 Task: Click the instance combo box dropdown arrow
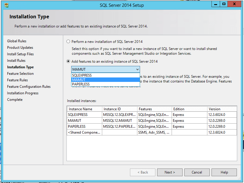pos(137,69)
